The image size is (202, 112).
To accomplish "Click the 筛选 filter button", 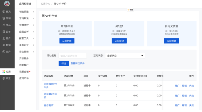I will (64, 63).
